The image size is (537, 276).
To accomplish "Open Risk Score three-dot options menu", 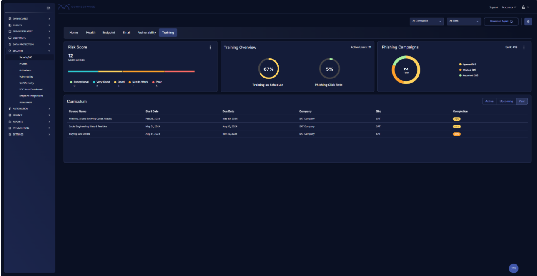I will coord(210,47).
